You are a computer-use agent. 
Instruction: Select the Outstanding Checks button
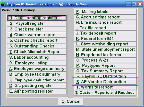point(37,46)
